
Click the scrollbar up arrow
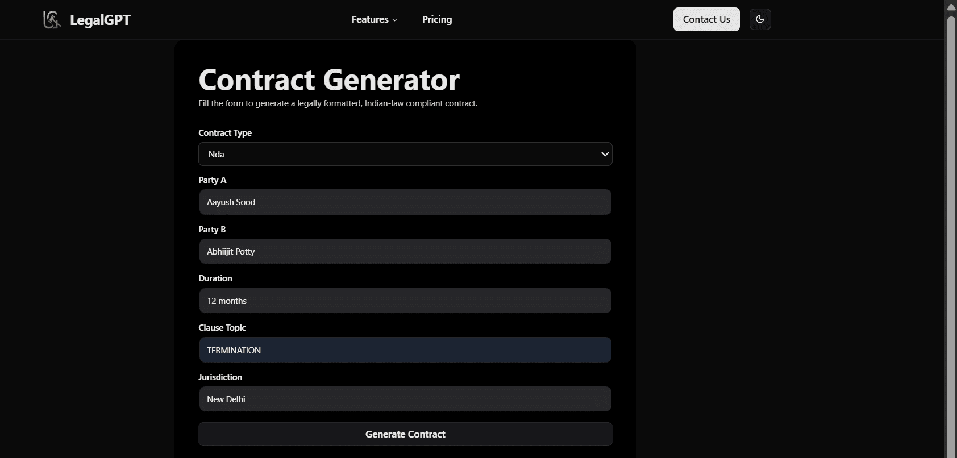pyautogui.click(x=951, y=7)
